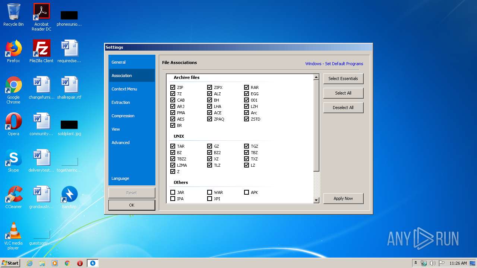
Task: Open FileZilla Client desktop shortcut
Action: tap(41, 51)
